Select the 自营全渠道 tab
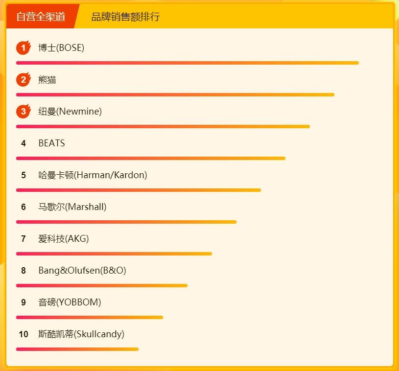 (x=41, y=17)
